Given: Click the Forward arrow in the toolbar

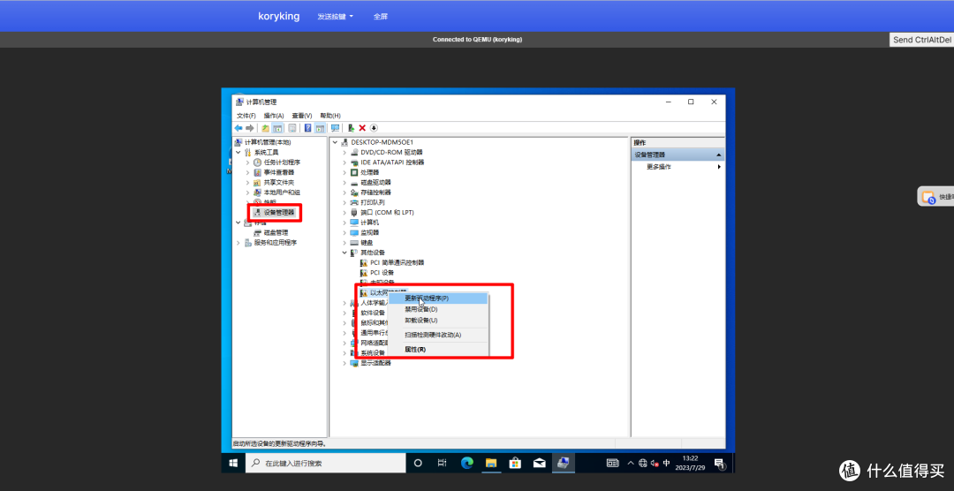Looking at the screenshot, I should pyautogui.click(x=249, y=128).
